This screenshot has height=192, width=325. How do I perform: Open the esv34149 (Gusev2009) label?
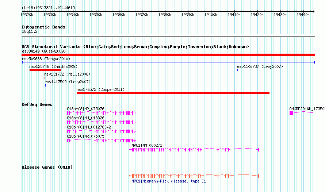point(44,51)
